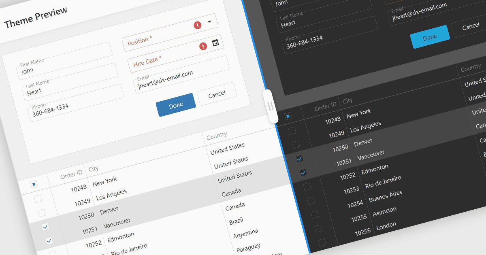Check order 10248 row in light grid
486x255 pixels.
[x=38, y=199]
